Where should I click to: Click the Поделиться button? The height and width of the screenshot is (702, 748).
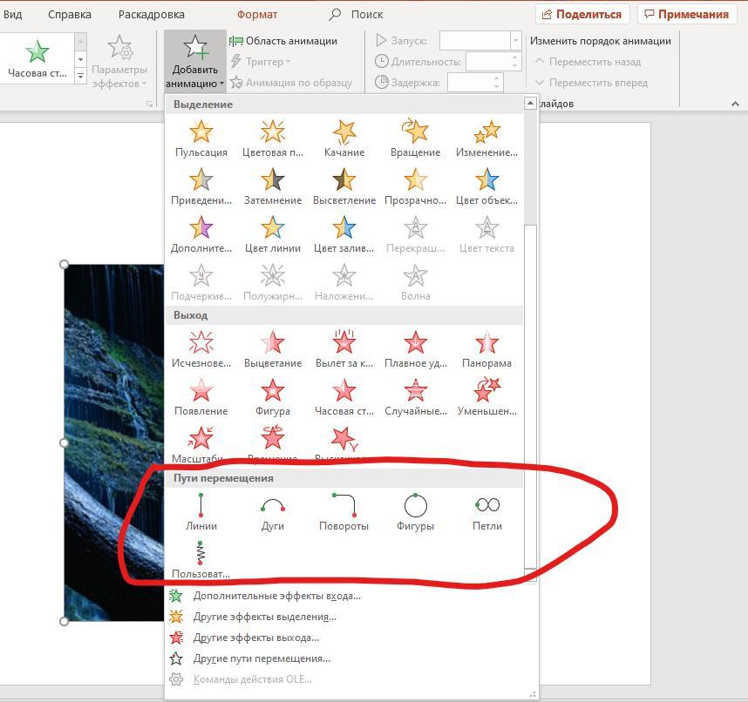[x=582, y=14]
